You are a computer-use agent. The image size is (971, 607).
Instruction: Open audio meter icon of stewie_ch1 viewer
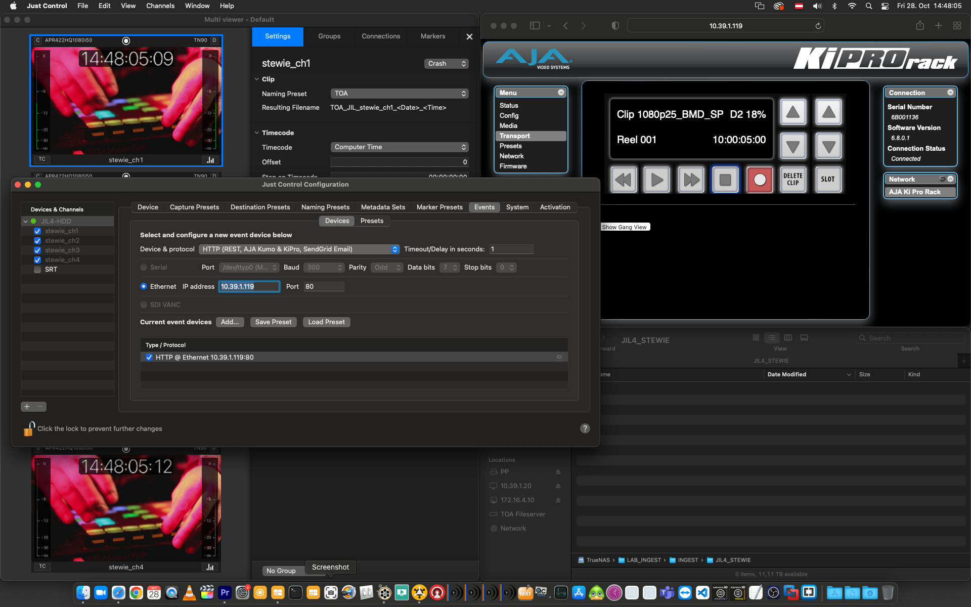[x=210, y=160]
